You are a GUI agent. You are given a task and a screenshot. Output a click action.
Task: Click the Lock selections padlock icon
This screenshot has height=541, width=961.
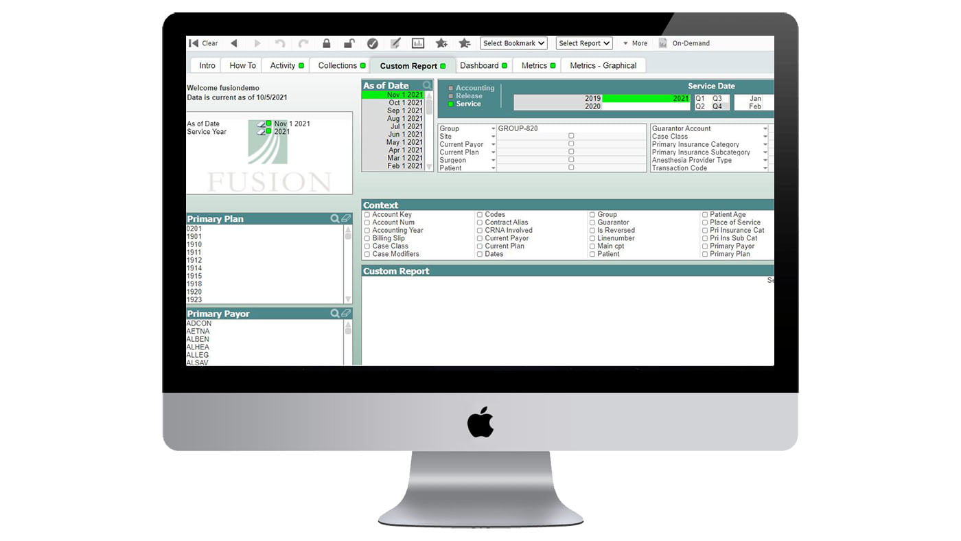click(327, 43)
